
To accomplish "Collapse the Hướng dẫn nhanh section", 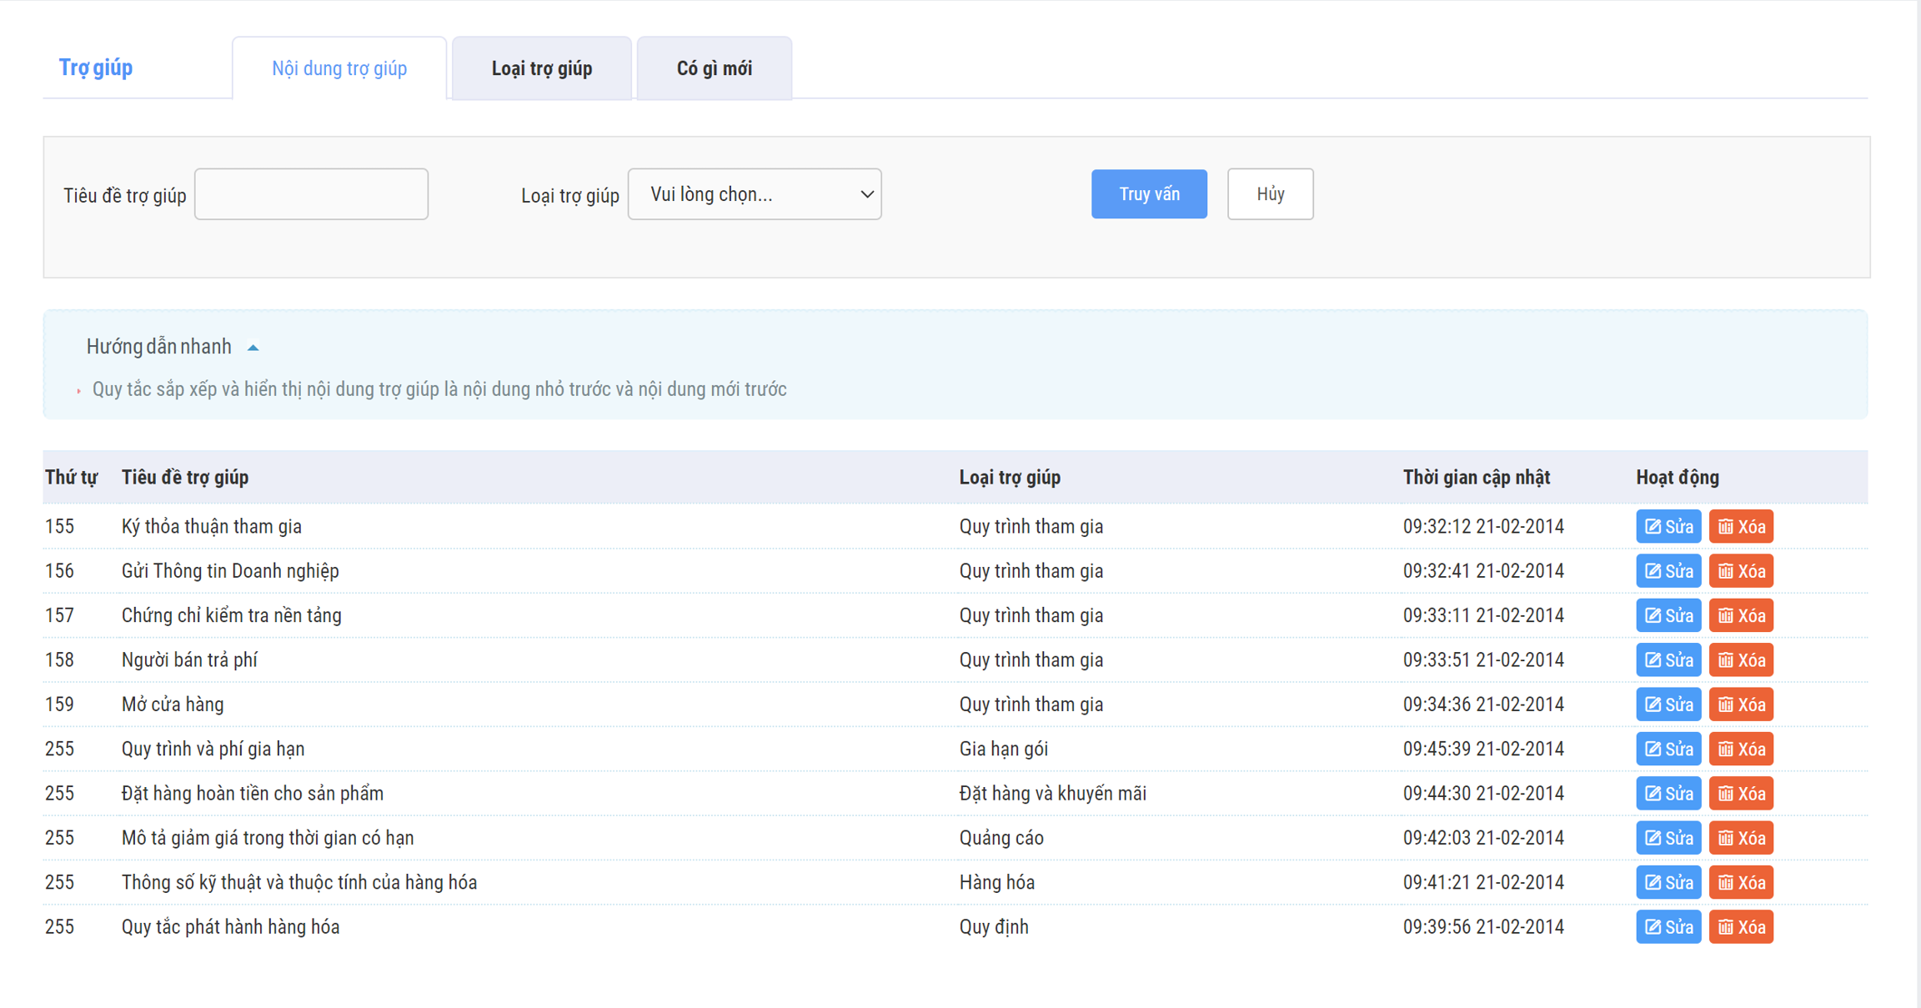I will (x=253, y=348).
